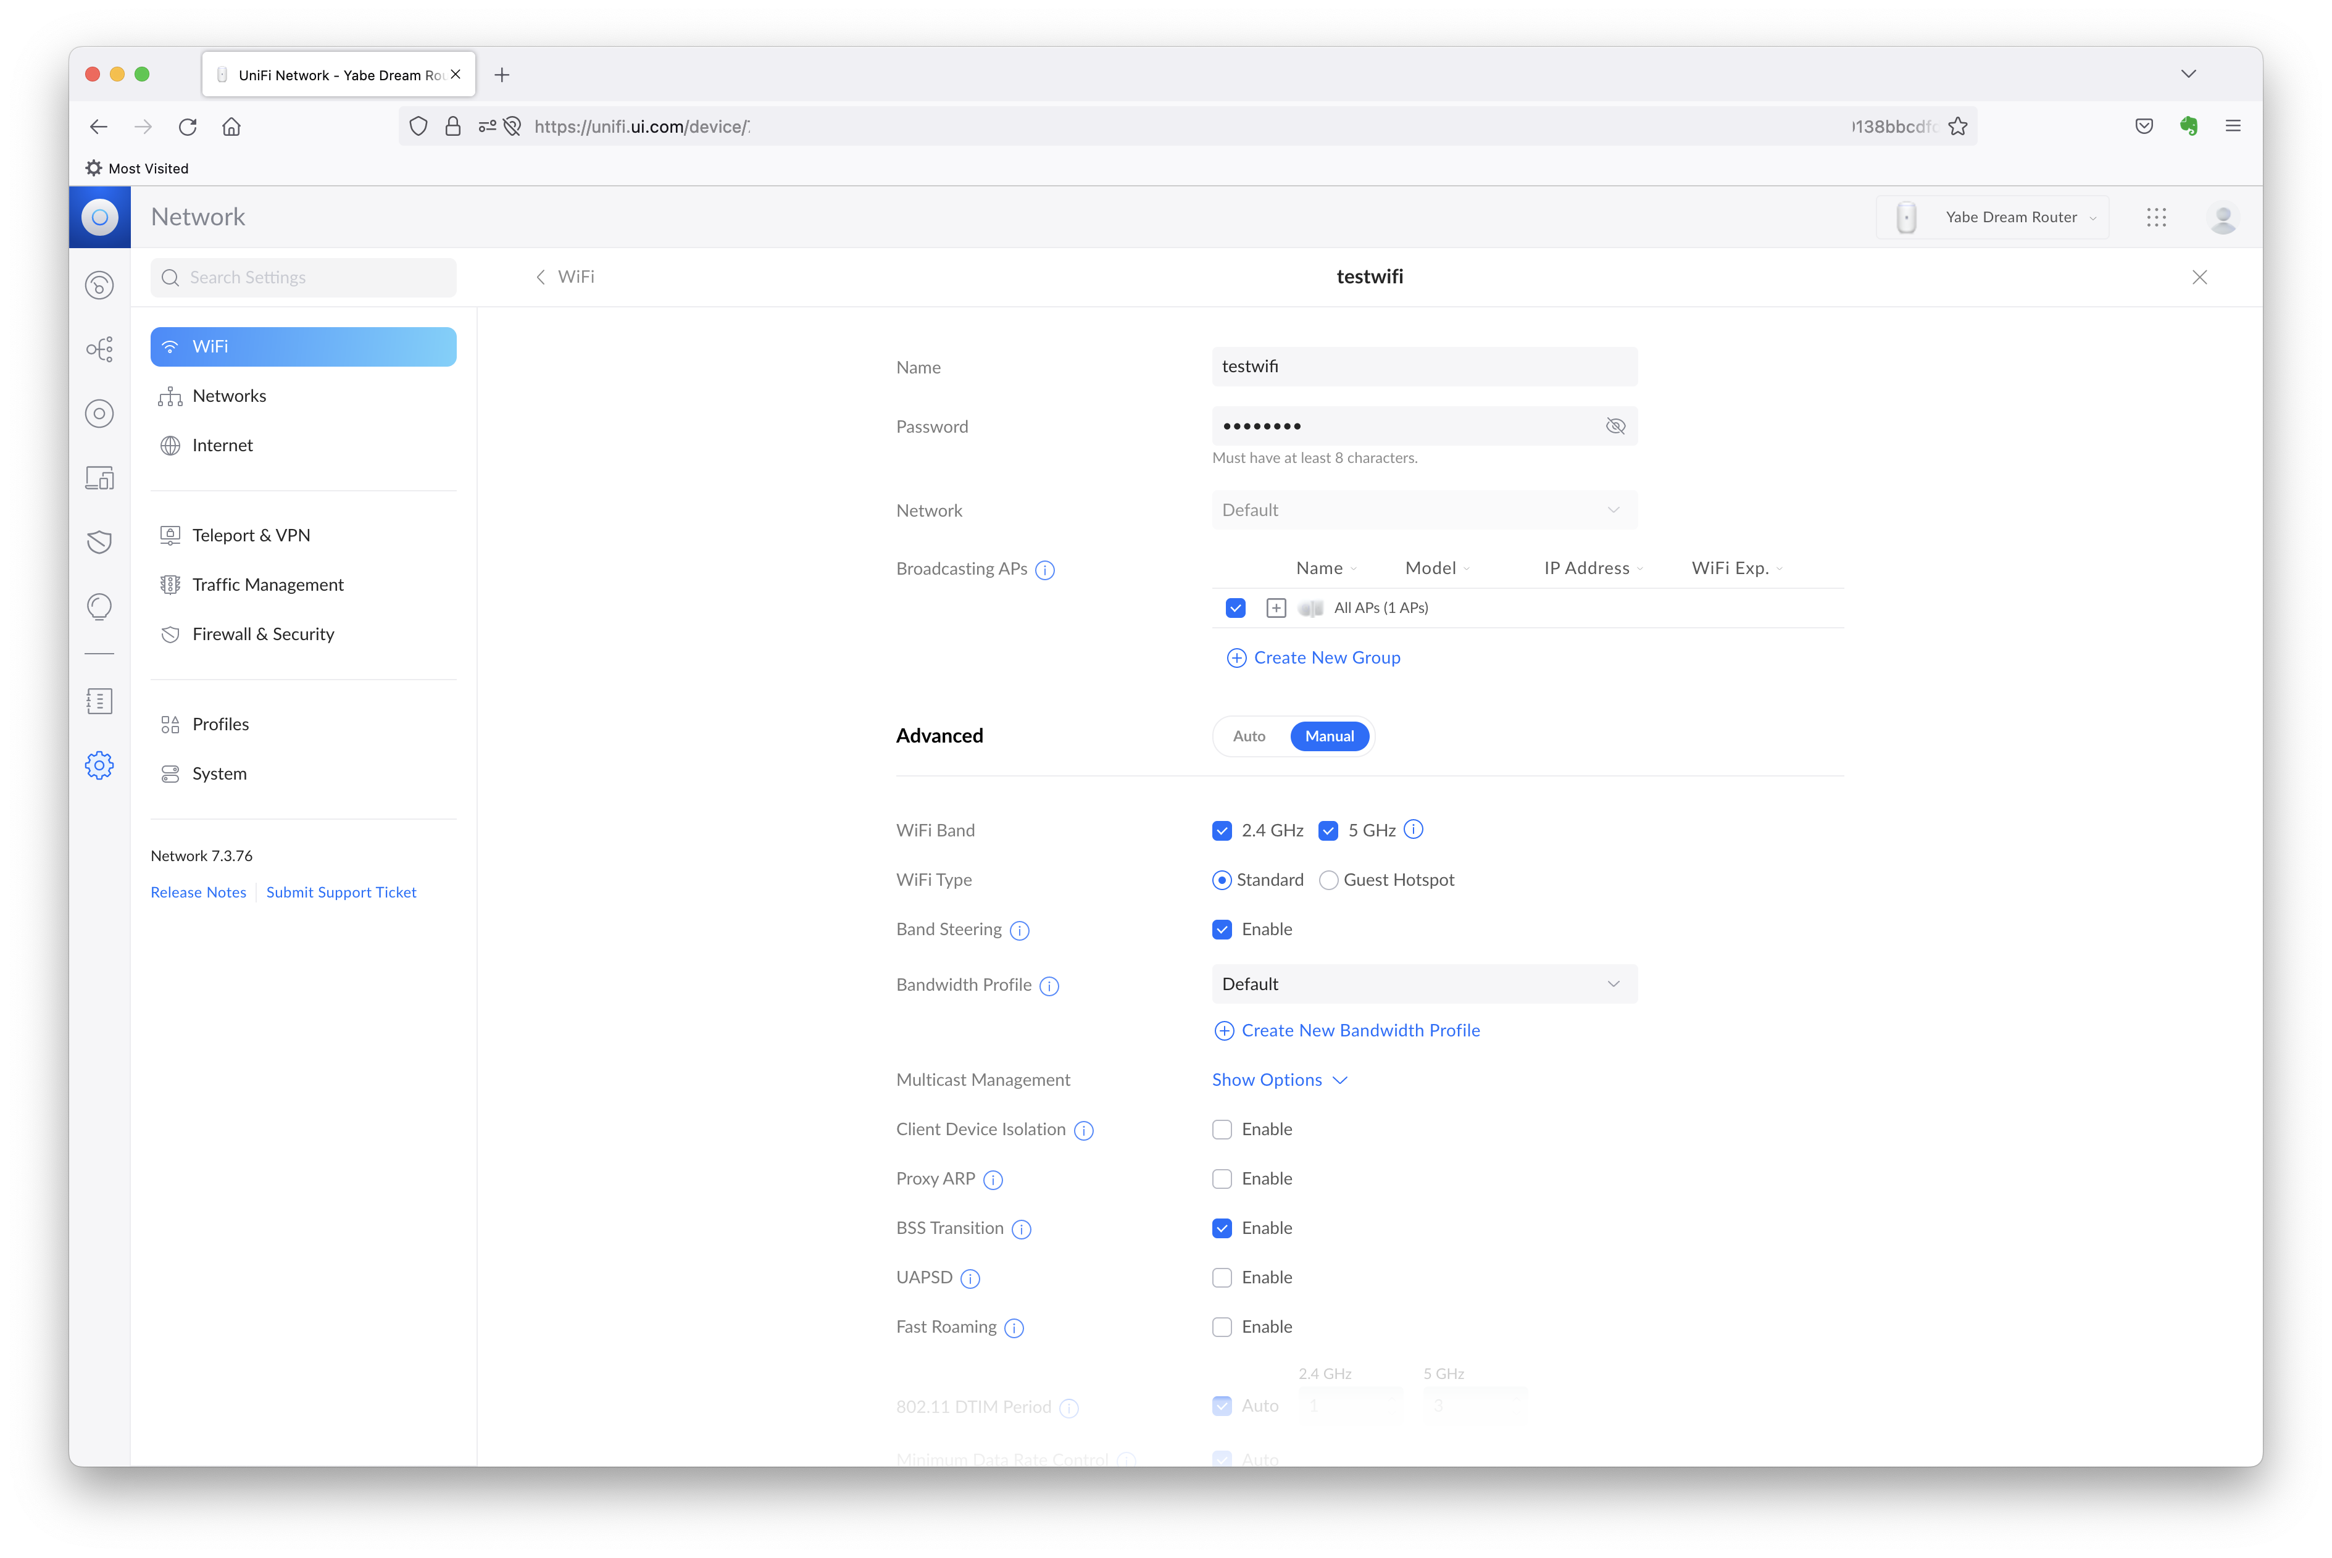Click Create New Group link
2332x1558 pixels.
[1314, 658]
